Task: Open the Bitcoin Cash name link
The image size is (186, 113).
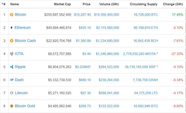Action: tap(25, 41)
